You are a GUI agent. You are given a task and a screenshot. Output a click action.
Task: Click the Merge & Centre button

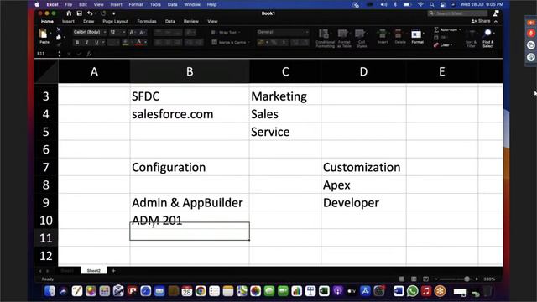(x=228, y=43)
